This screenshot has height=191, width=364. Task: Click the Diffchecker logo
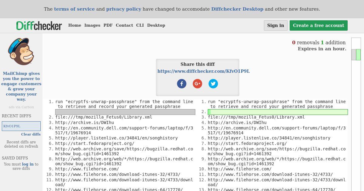(39, 25)
